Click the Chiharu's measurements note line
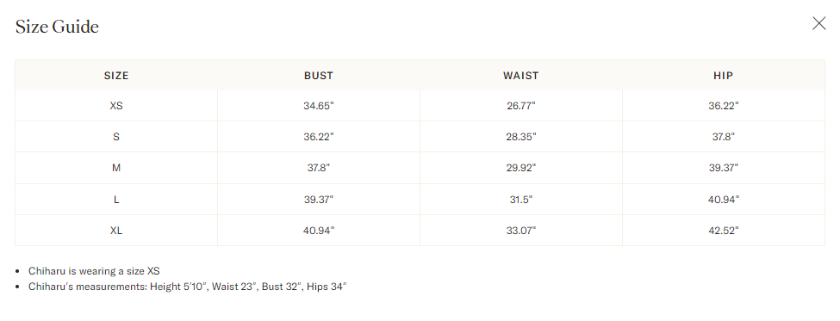840x321 pixels. tap(188, 287)
